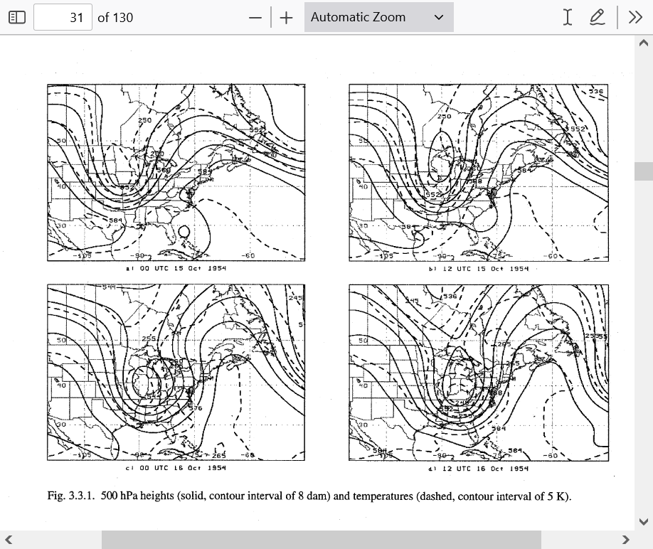Select the text annotation tool icon

click(x=567, y=17)
